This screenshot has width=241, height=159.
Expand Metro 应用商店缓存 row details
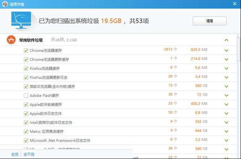pyautogui.click(x=226, y=132)
